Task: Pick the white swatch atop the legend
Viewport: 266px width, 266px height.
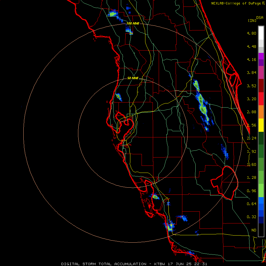Action: 261,33
